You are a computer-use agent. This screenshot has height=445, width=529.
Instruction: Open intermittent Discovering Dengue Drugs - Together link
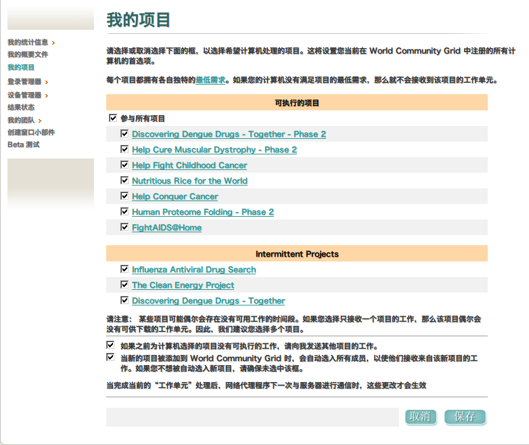208,301
